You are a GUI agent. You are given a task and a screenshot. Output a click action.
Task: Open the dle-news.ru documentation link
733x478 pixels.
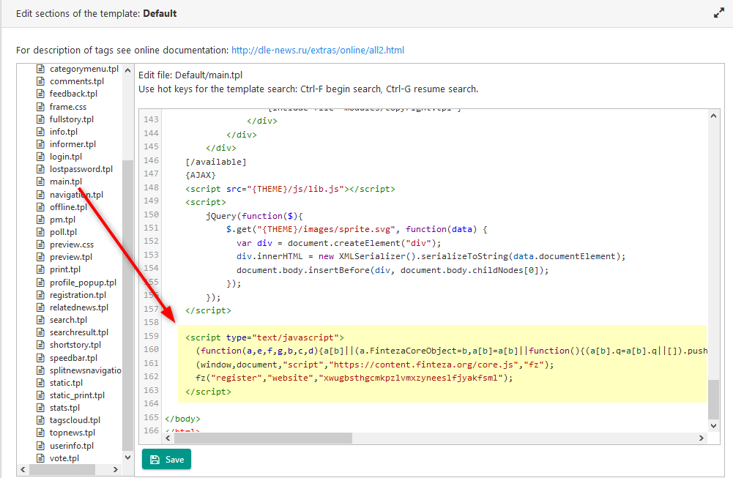317,51
